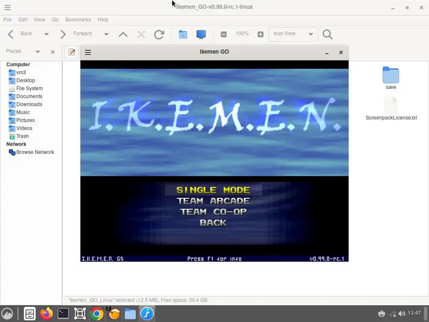
Task: Open the Bookmarks menu
Action: click(x=78, y=20)
